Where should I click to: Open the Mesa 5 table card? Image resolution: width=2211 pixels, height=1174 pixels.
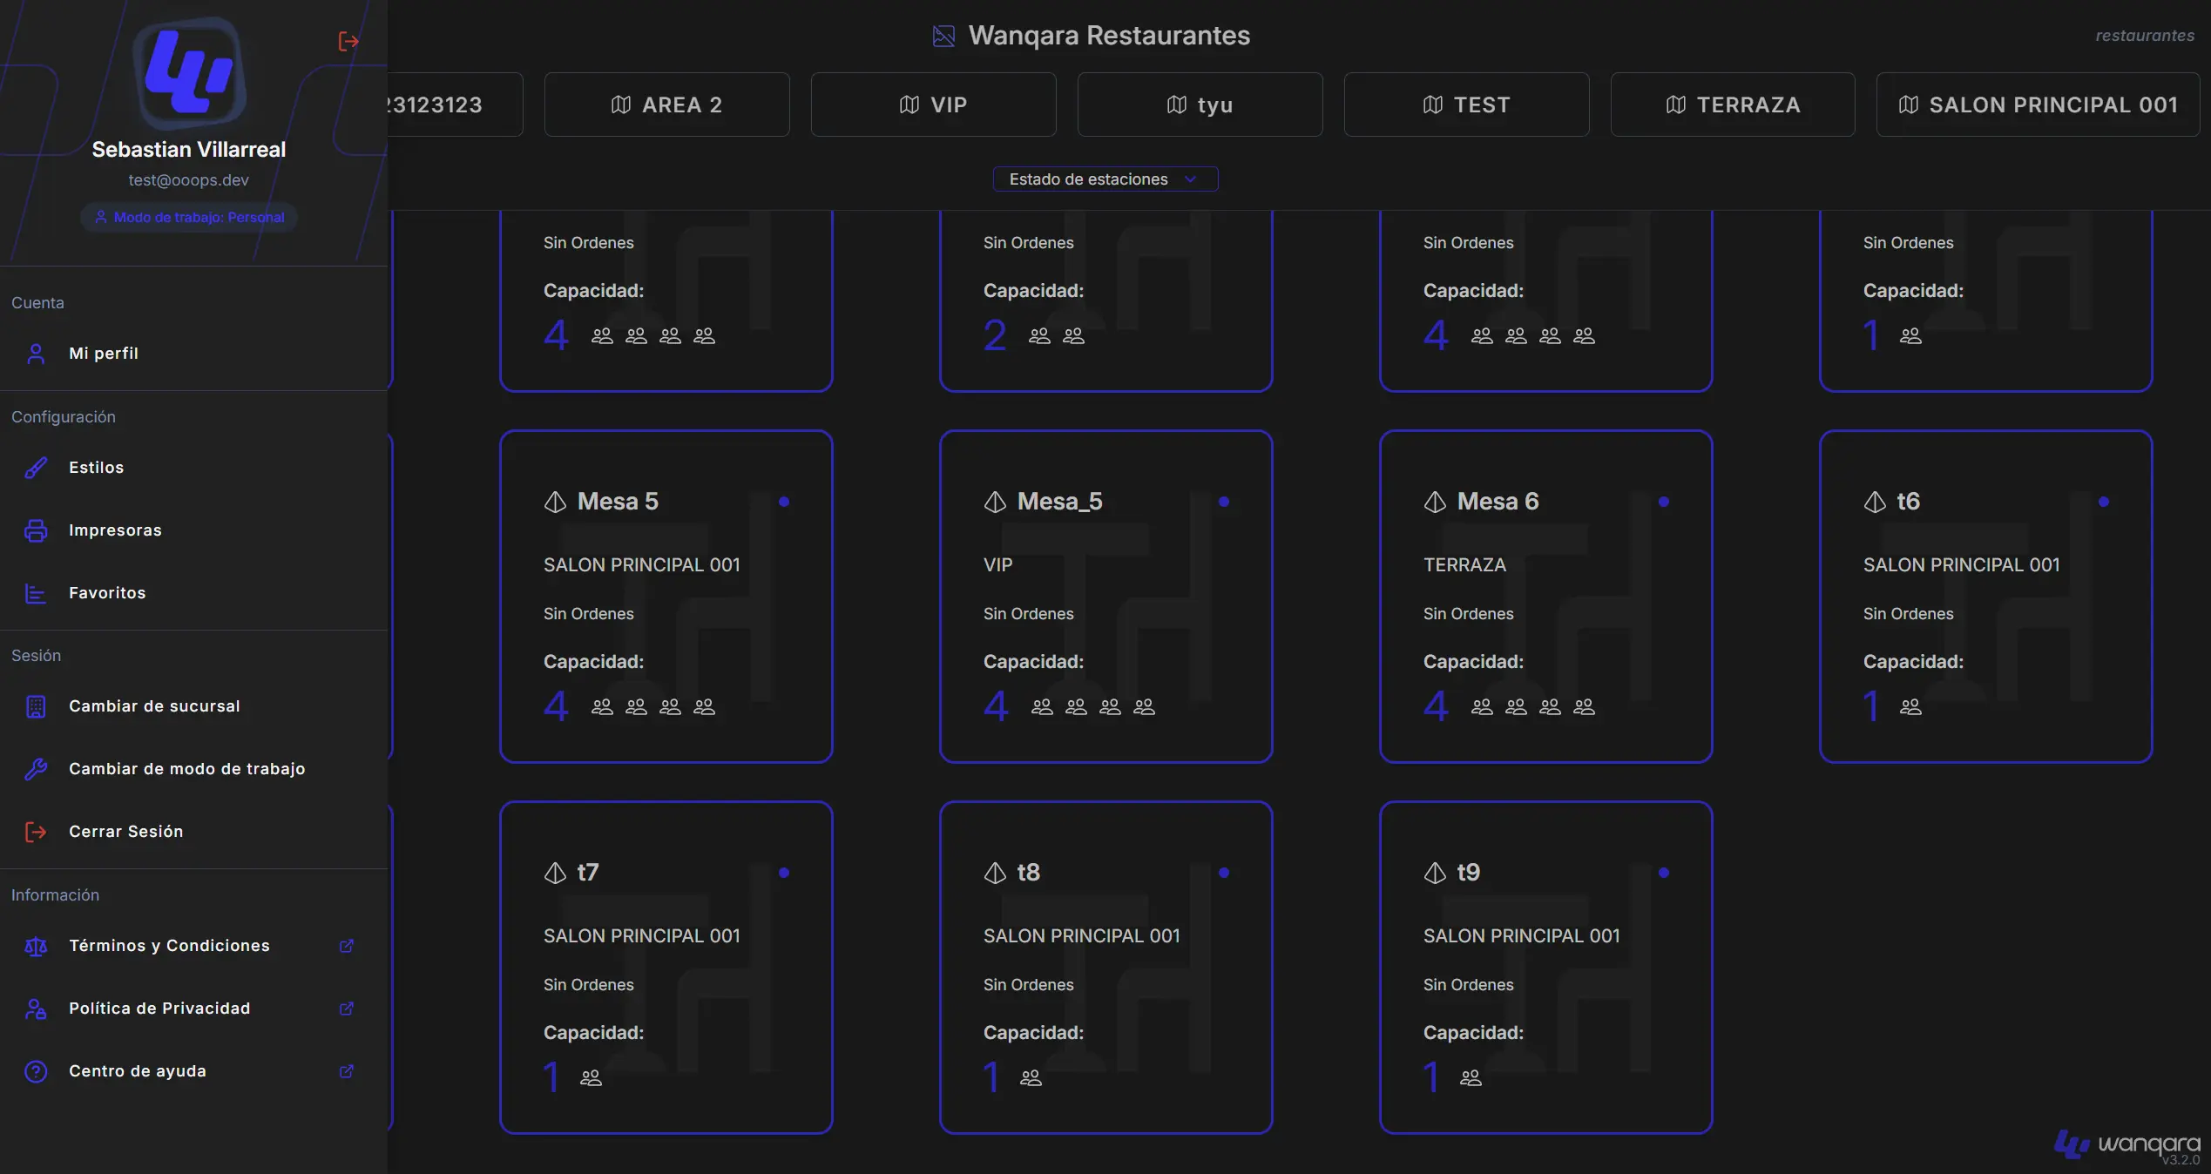tap(666, 597)
